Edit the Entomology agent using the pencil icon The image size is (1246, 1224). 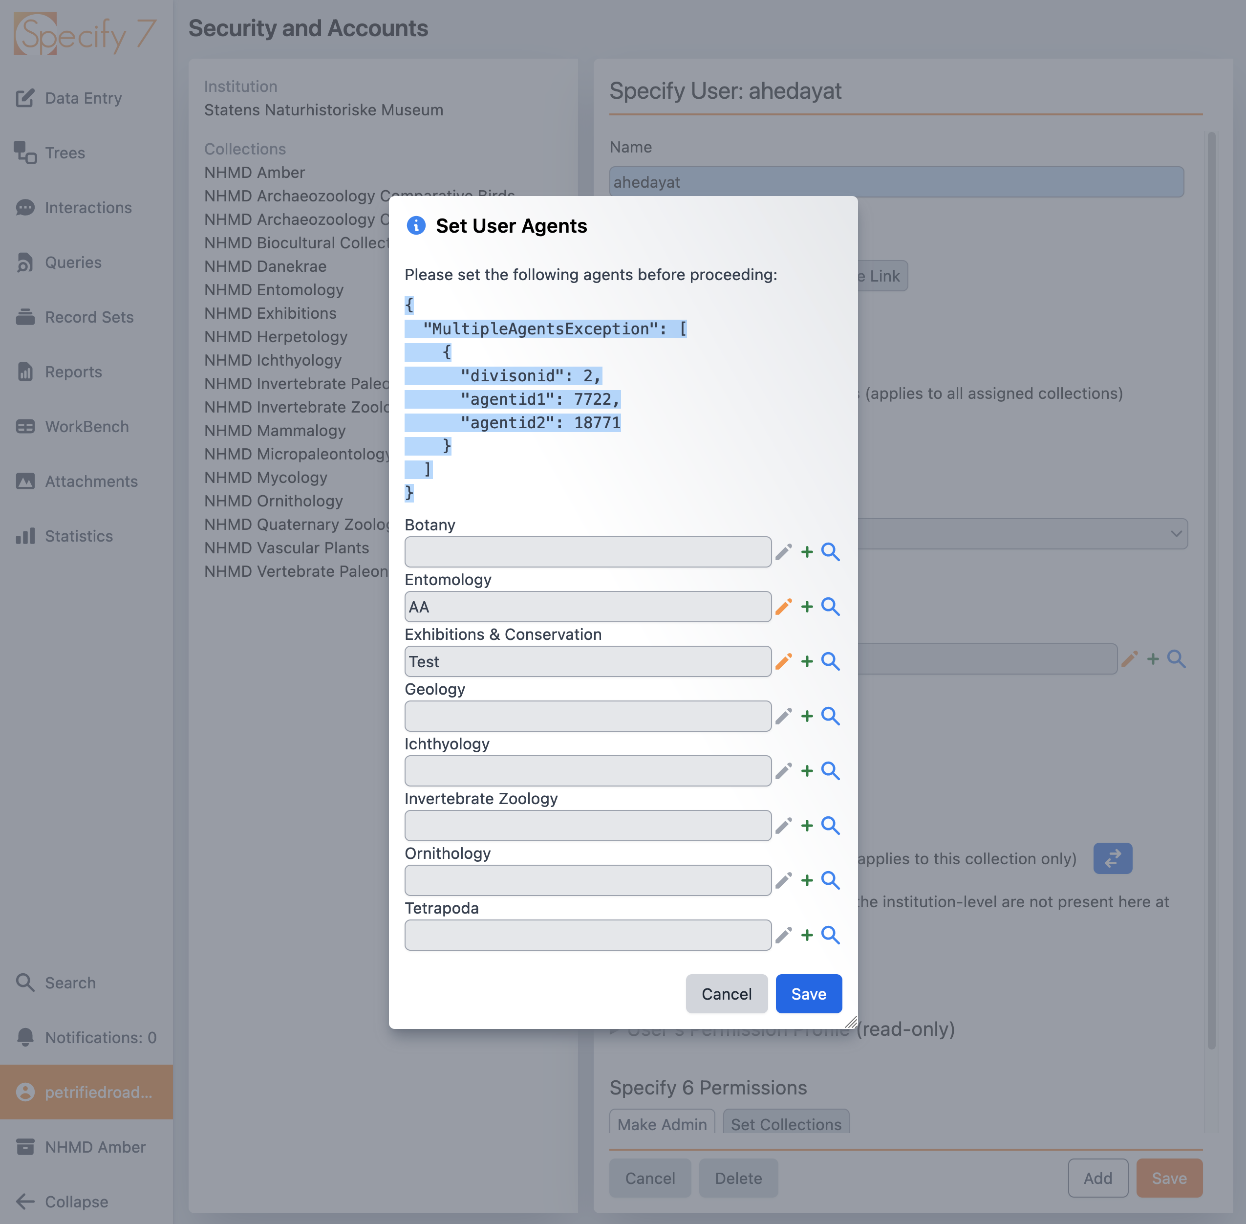(783, 606)
